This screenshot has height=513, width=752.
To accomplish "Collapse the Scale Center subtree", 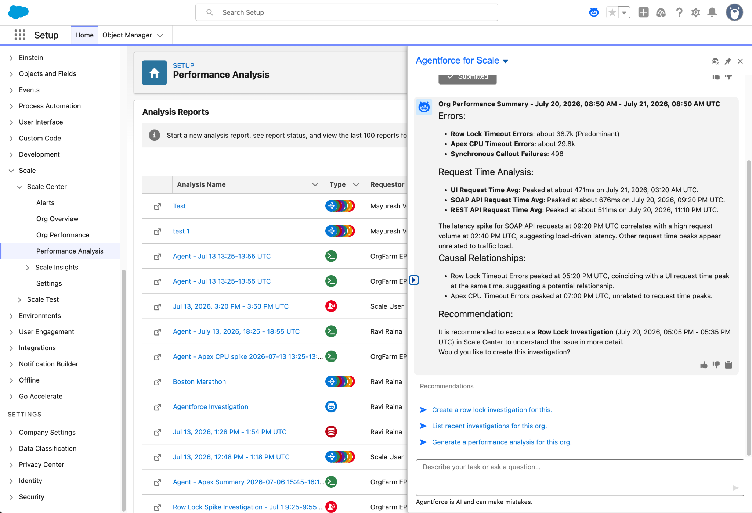I will coord(19,187).
